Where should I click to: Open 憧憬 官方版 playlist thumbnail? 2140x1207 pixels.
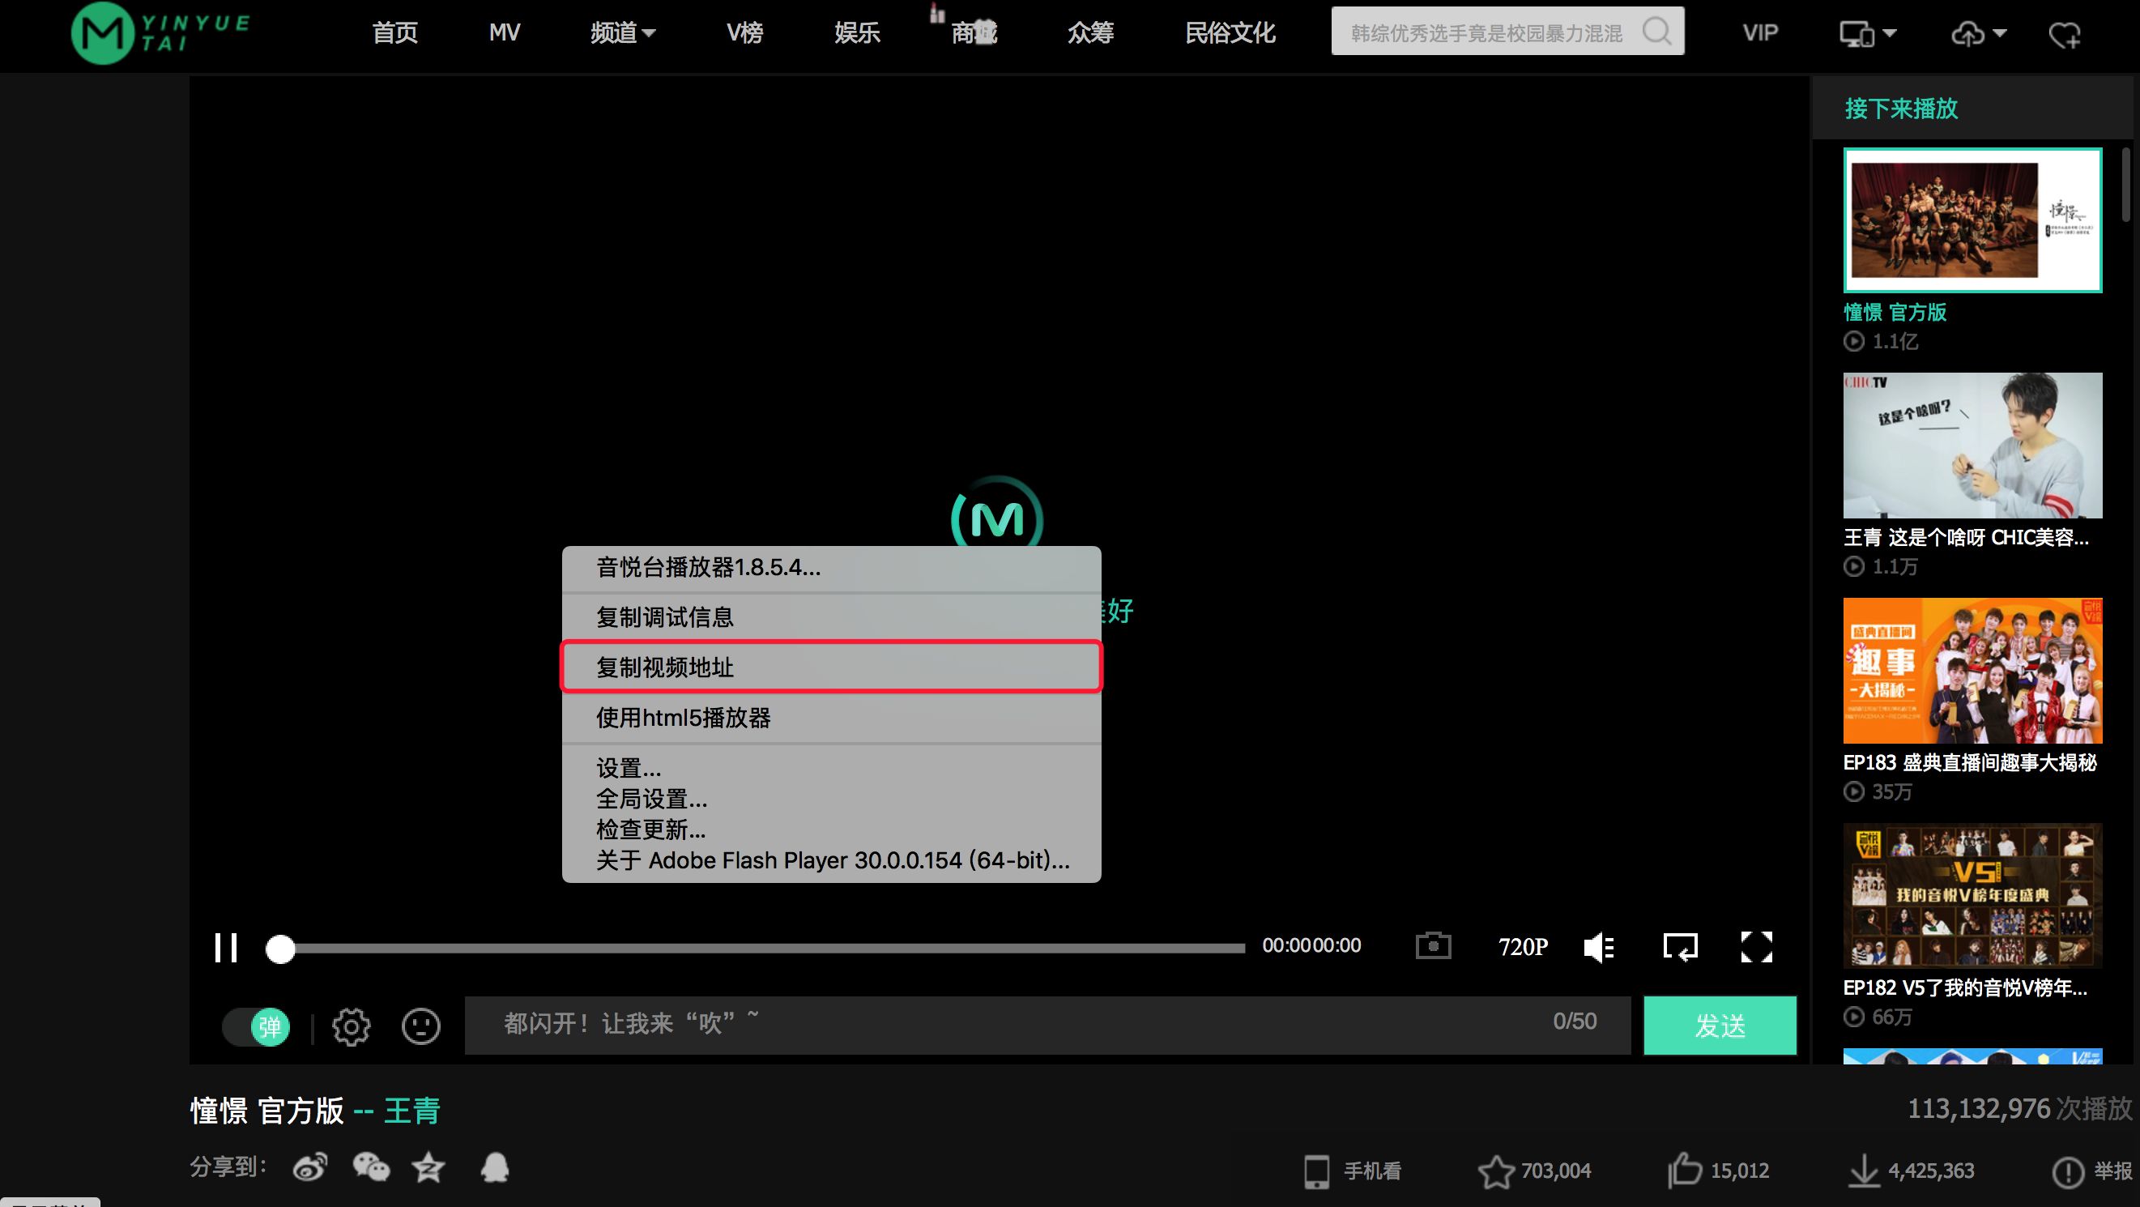coord(1972,220)
